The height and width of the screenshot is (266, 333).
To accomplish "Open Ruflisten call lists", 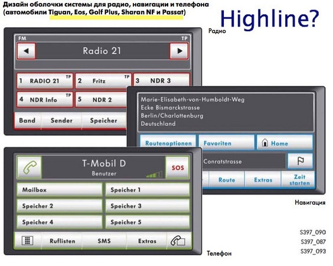I will 62,241.
